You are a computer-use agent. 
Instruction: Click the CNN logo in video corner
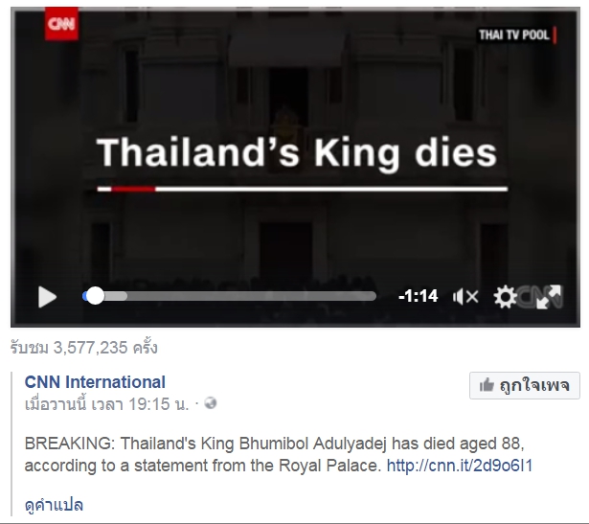[62, 24]
